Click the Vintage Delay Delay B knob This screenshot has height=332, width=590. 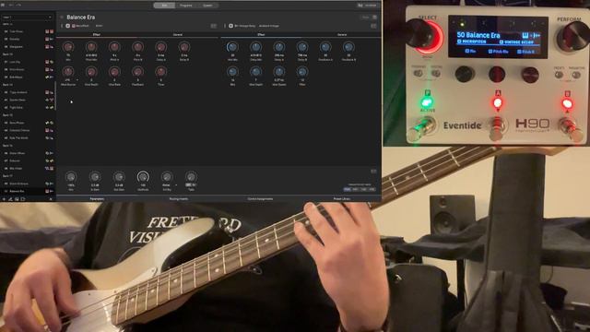pyautogui.click(x=302, y=47)
